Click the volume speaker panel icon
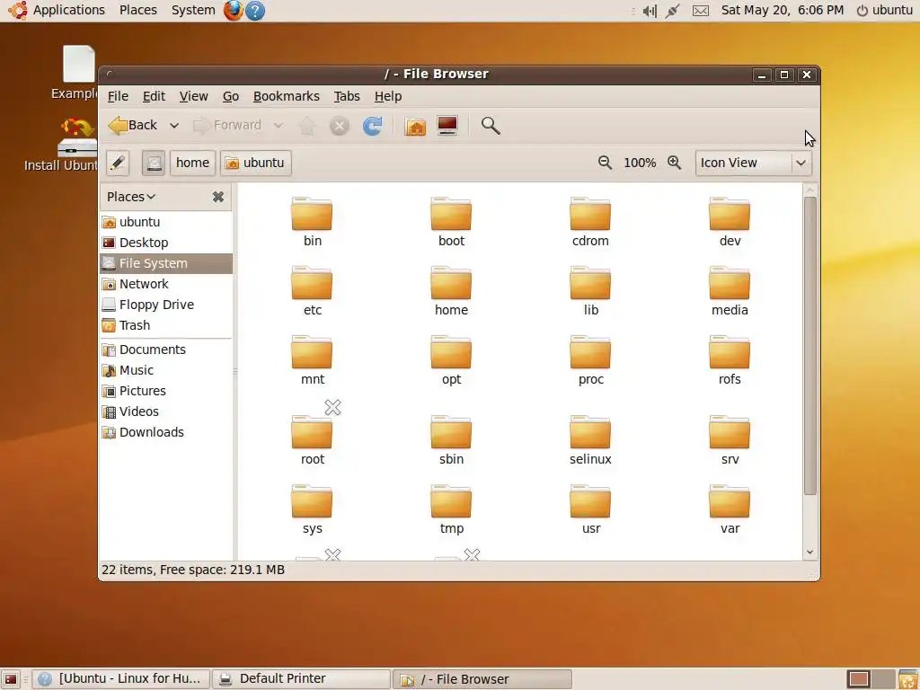Image resolution: width=920 pixels, height=690 pixels. point(650,11)
